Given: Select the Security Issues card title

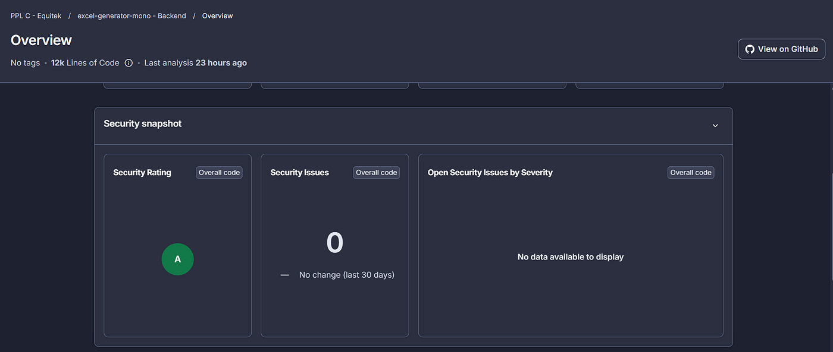Looking at the screenshot, I should [x=300, y=173].
